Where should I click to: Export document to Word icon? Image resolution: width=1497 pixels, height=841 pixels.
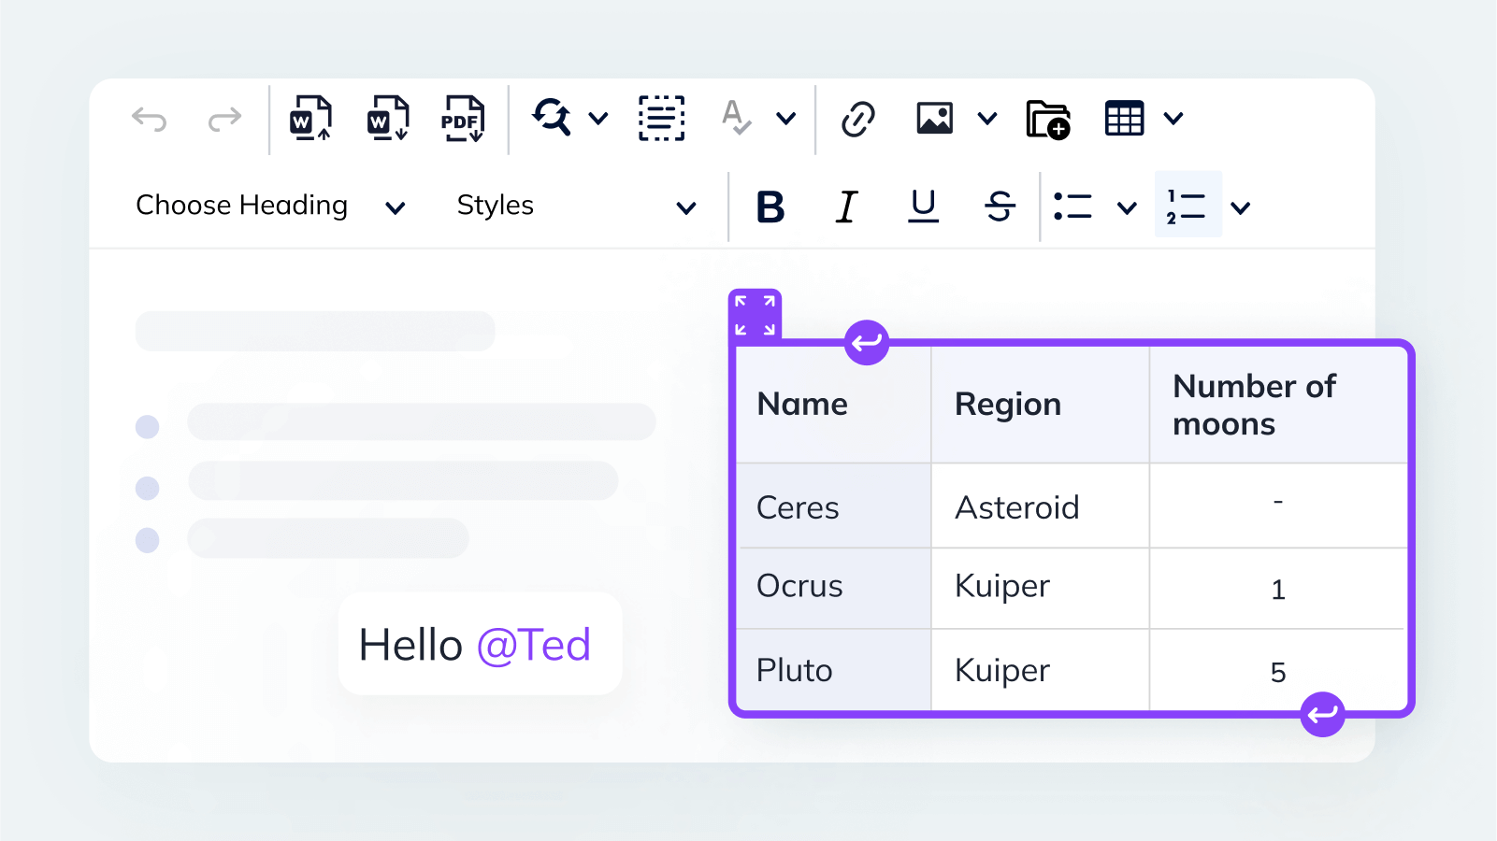pyautogui.click(x=388, y=119)
